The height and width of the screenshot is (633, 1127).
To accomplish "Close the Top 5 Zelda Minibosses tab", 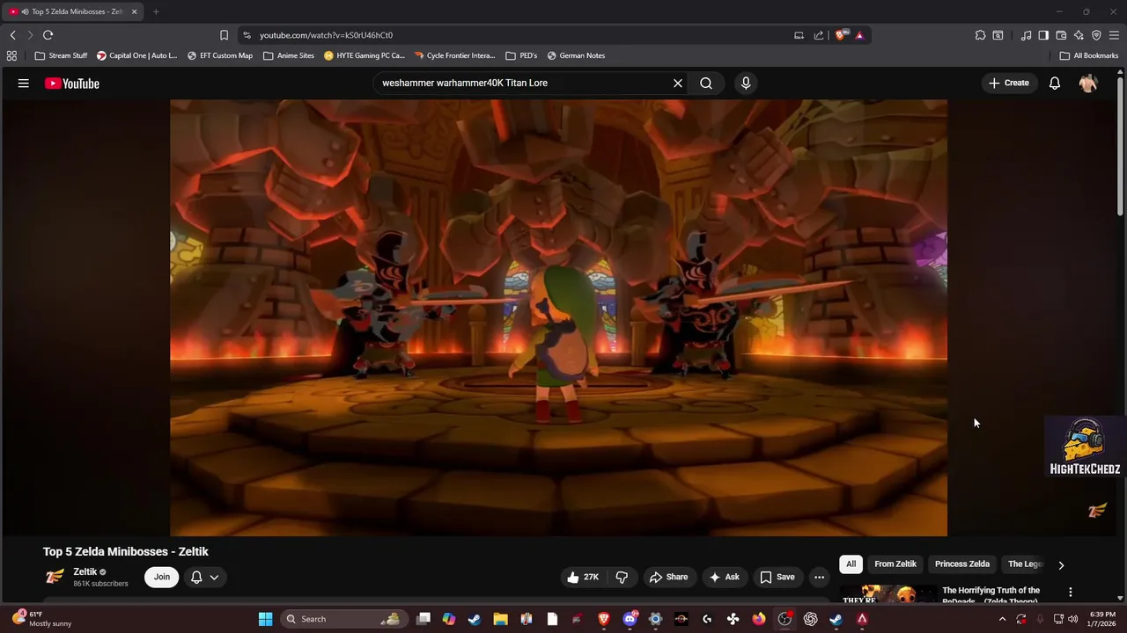I will [135, 11].
